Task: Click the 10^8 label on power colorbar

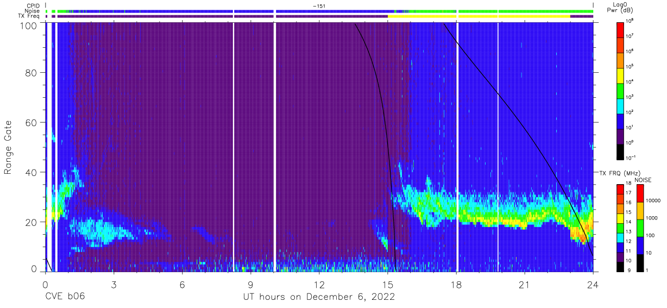Action: pos(630,21)
